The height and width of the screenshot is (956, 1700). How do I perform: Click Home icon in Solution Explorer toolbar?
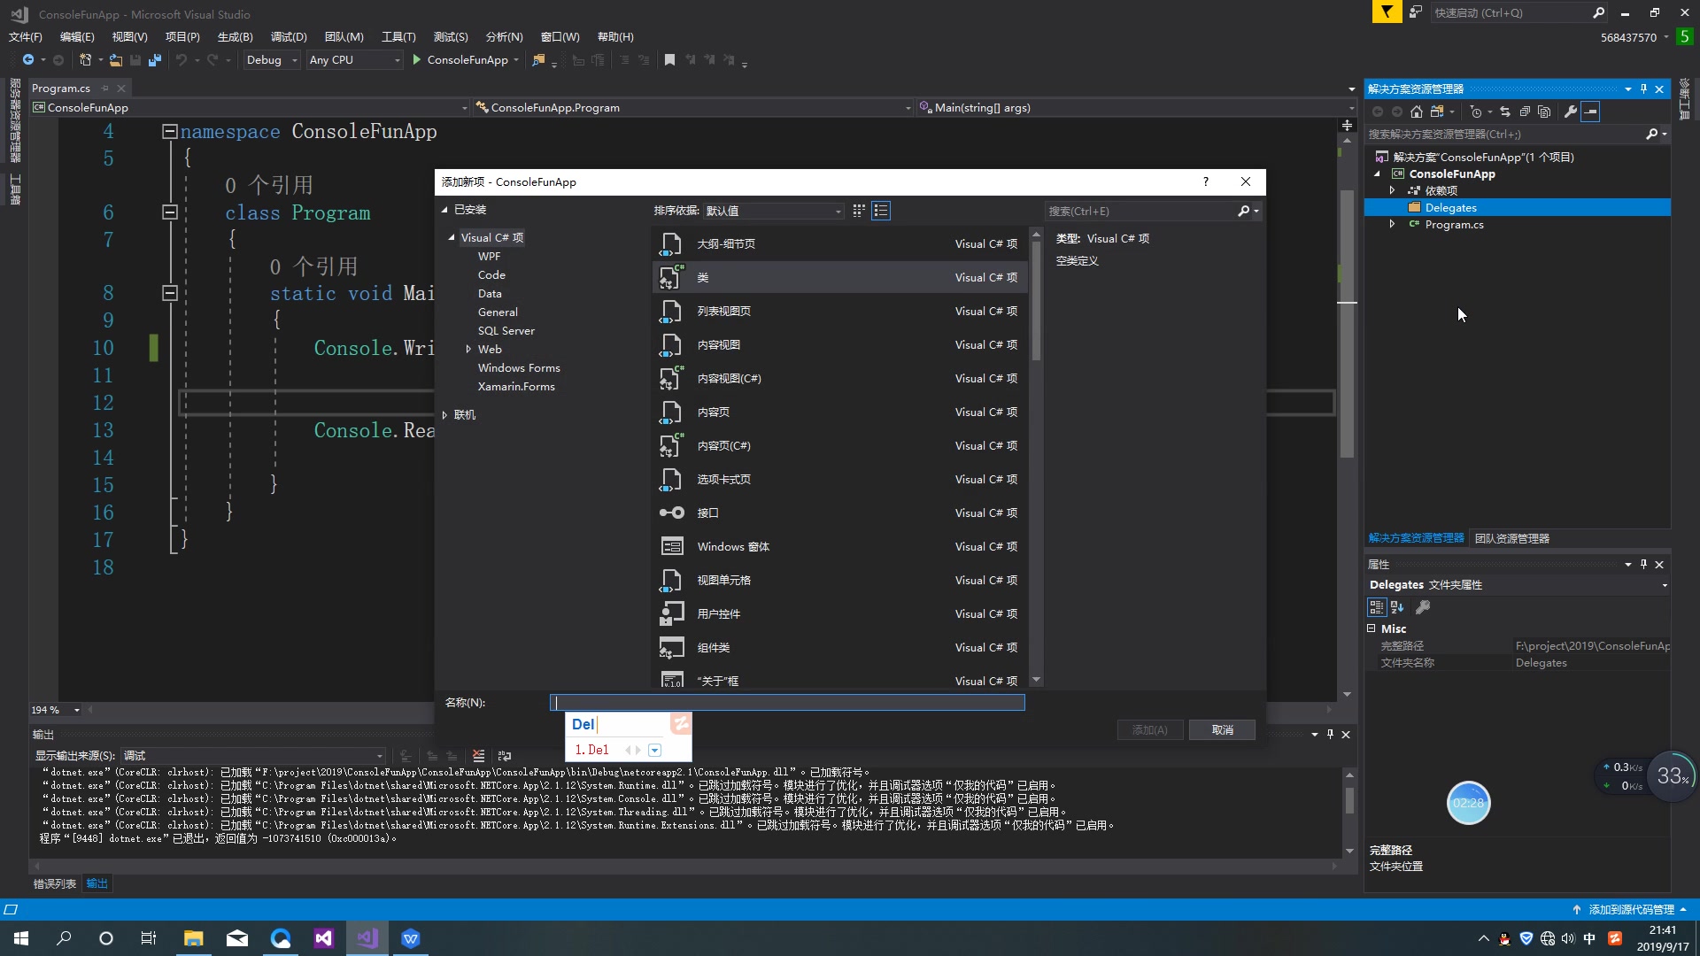point(1416,112)
